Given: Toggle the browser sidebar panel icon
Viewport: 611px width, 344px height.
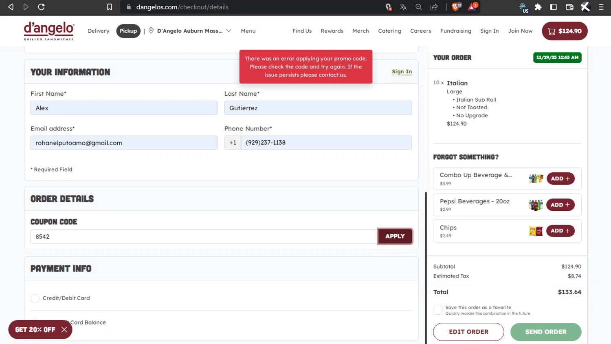Looking at the screenshot, I should [553, 7].
